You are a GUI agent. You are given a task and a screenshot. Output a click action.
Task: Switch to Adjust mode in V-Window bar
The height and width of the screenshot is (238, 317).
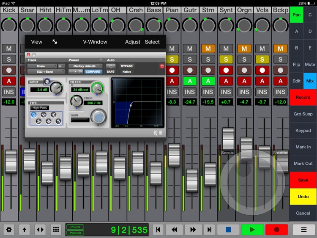[132, 42]
